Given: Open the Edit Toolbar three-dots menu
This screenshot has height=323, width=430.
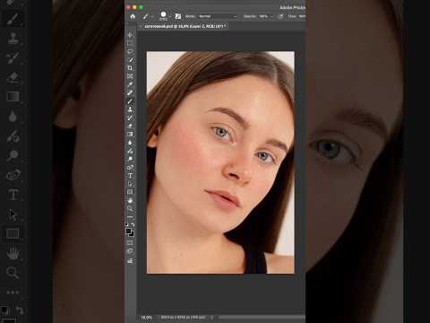Looking at the screenshot, I should [130, 217].
